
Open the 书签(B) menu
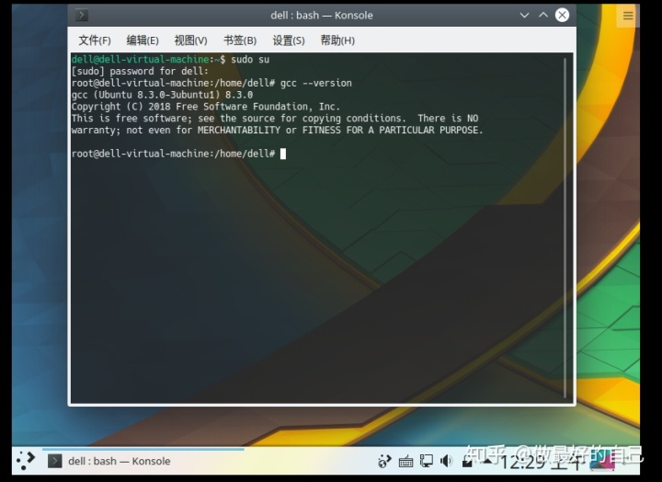tap(240, 40)
